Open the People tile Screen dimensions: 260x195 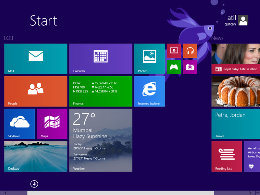click(x=36, y=91)
